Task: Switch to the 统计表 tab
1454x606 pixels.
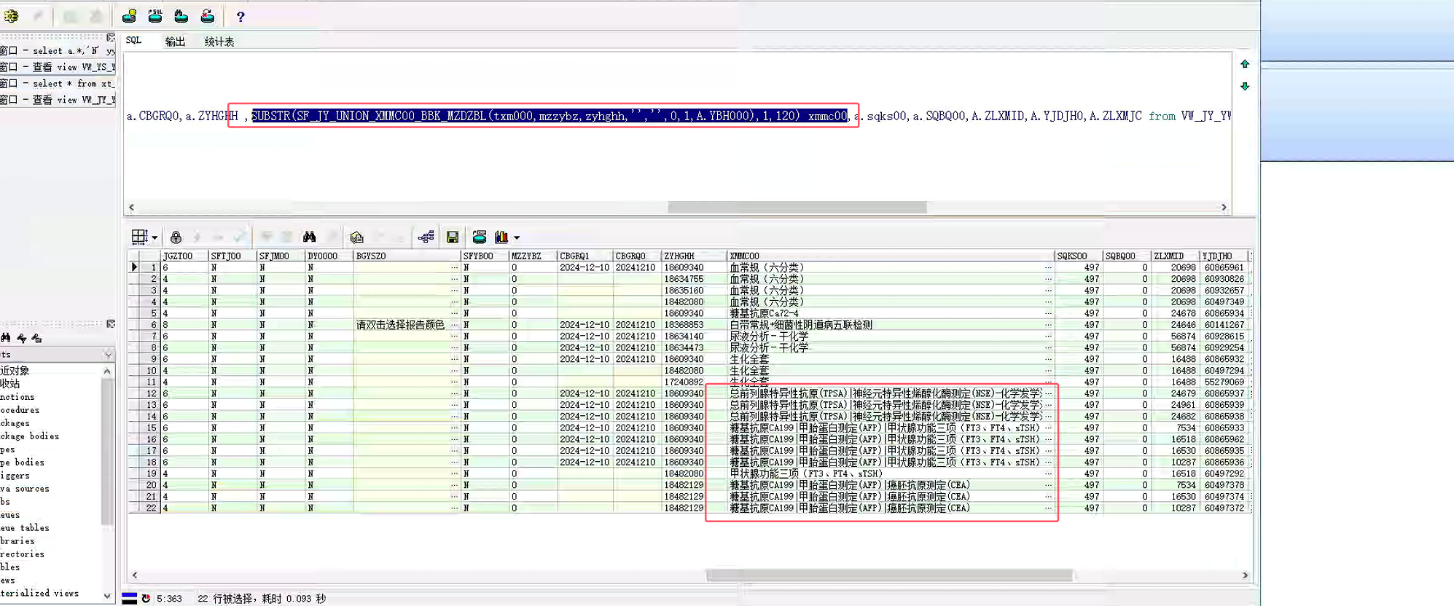Action: pos(219,42)
